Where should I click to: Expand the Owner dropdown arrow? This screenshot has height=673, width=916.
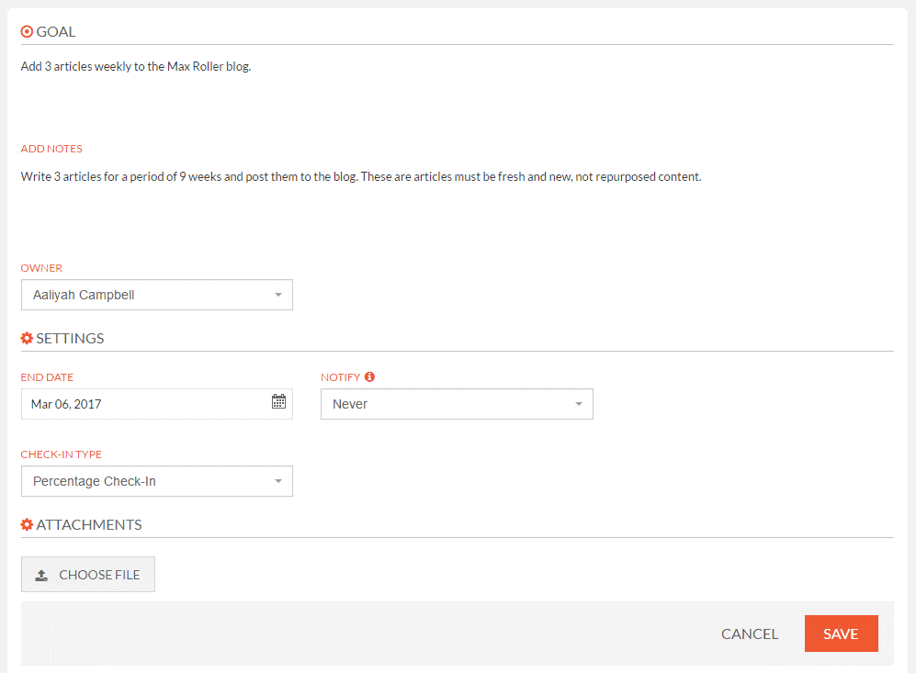pyautogui.click(x=278, y=295)
